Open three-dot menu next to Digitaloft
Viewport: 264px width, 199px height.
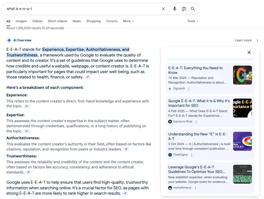pos(189,89)
